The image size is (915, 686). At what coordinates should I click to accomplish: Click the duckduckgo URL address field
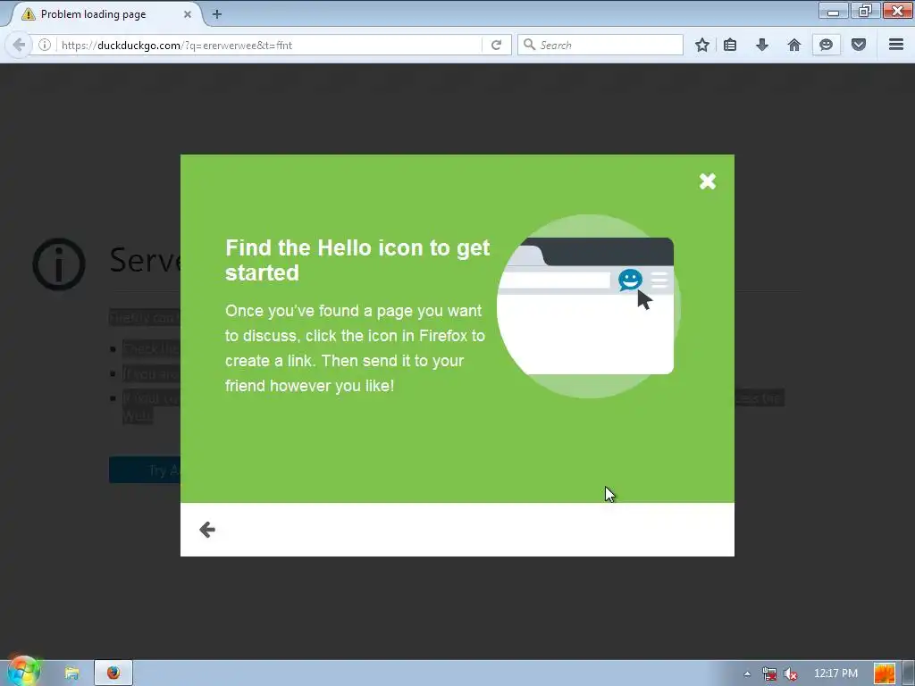[x=268, y=45]
